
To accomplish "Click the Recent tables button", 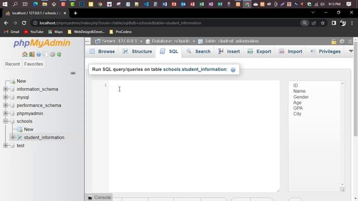I will pos(12,64).
